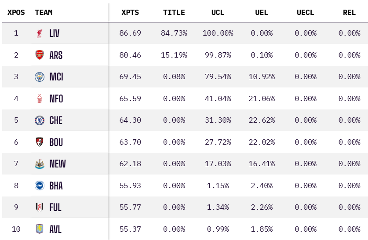Screen dimensions: 368x240
Task: Click the Arsenal club crest icon
Action: coord(40,55)
